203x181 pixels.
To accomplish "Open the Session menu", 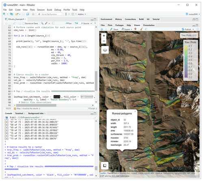I will [41, 10].
